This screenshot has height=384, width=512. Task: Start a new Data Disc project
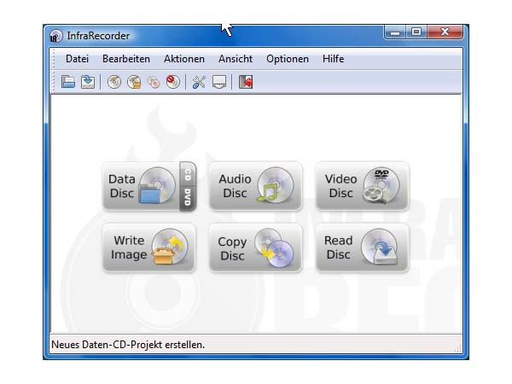click(139, 186)
